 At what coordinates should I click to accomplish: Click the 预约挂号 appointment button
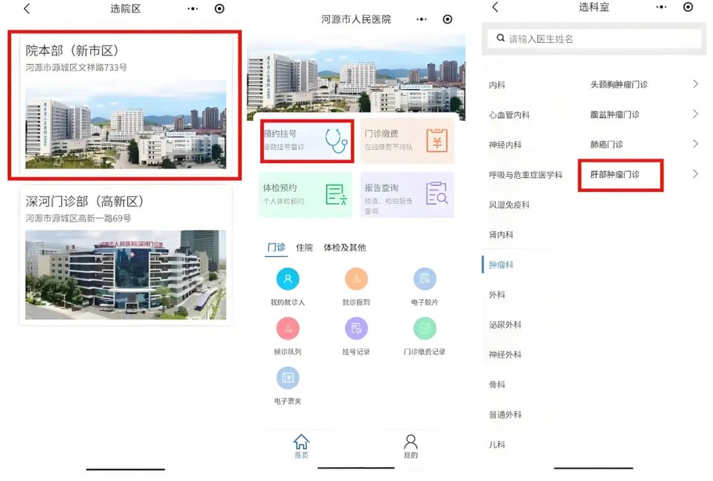pyautogui.click(x=307, y=140)
